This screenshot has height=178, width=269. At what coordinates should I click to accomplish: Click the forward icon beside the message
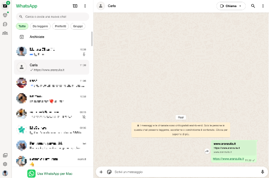click(207, 151)
